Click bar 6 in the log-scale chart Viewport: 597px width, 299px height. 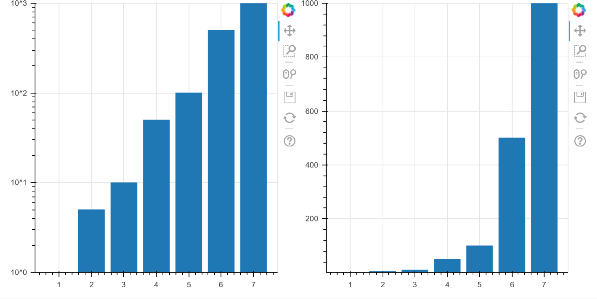[221, 151]
